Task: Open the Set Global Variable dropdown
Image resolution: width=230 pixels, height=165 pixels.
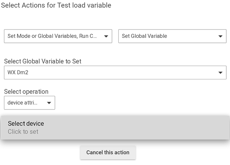Action: click(x=172, y=36)
